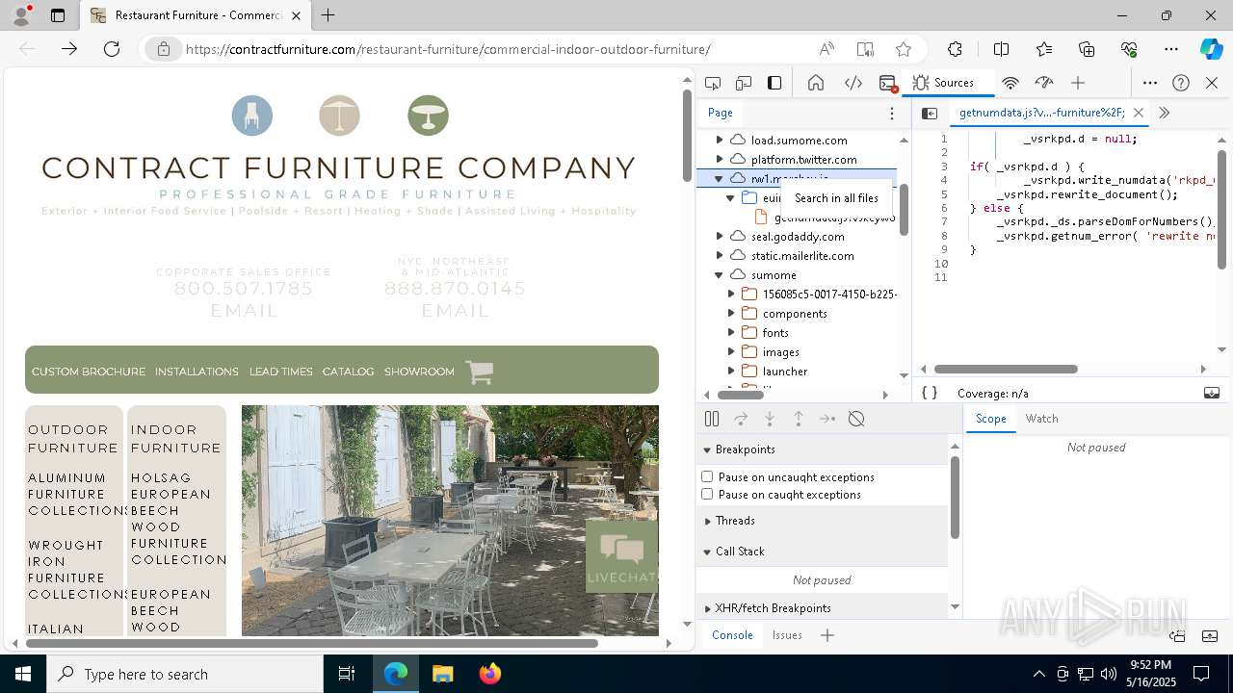Open the LIVECHAT widget
The image size is (1233, 693).
pyautogui.click(x=622, y=555)
